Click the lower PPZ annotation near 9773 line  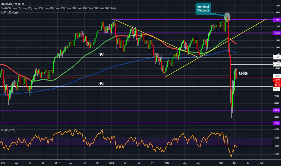coord(101,83)
